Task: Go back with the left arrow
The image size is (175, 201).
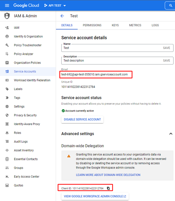Action: click(x=62, y=16)
